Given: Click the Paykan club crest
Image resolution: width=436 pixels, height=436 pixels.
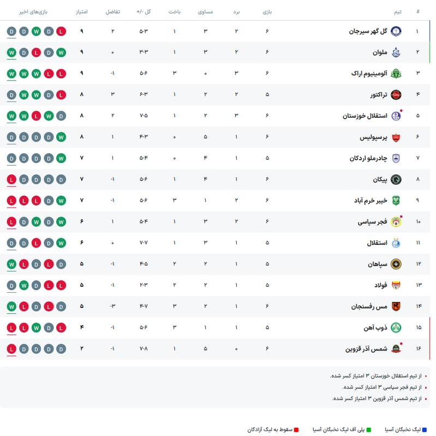Looking at the screenshot, I should pyautogui.click(x=396, y=179).
